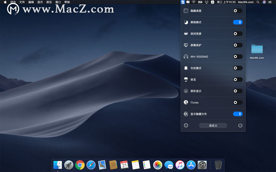This screenshot has height=172, width=276.
Task: Click the 自定义 button
Action: (213, 125)
